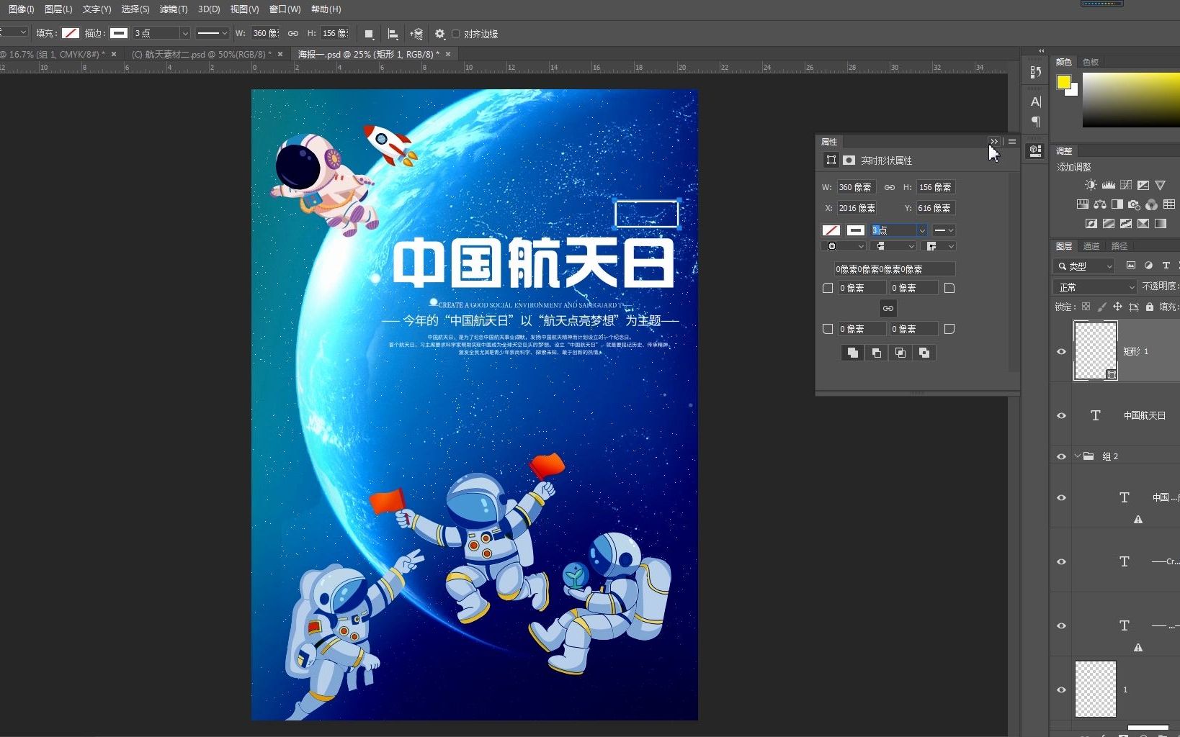The width and height of the screenshot is (1180, 737).
Task: Collapse Properties panel with double-arrow button
Action: 994,142
